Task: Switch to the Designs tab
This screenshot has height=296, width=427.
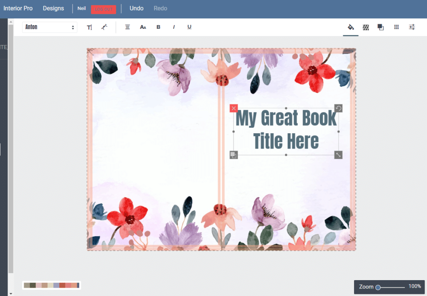Action: click(53, 8)
